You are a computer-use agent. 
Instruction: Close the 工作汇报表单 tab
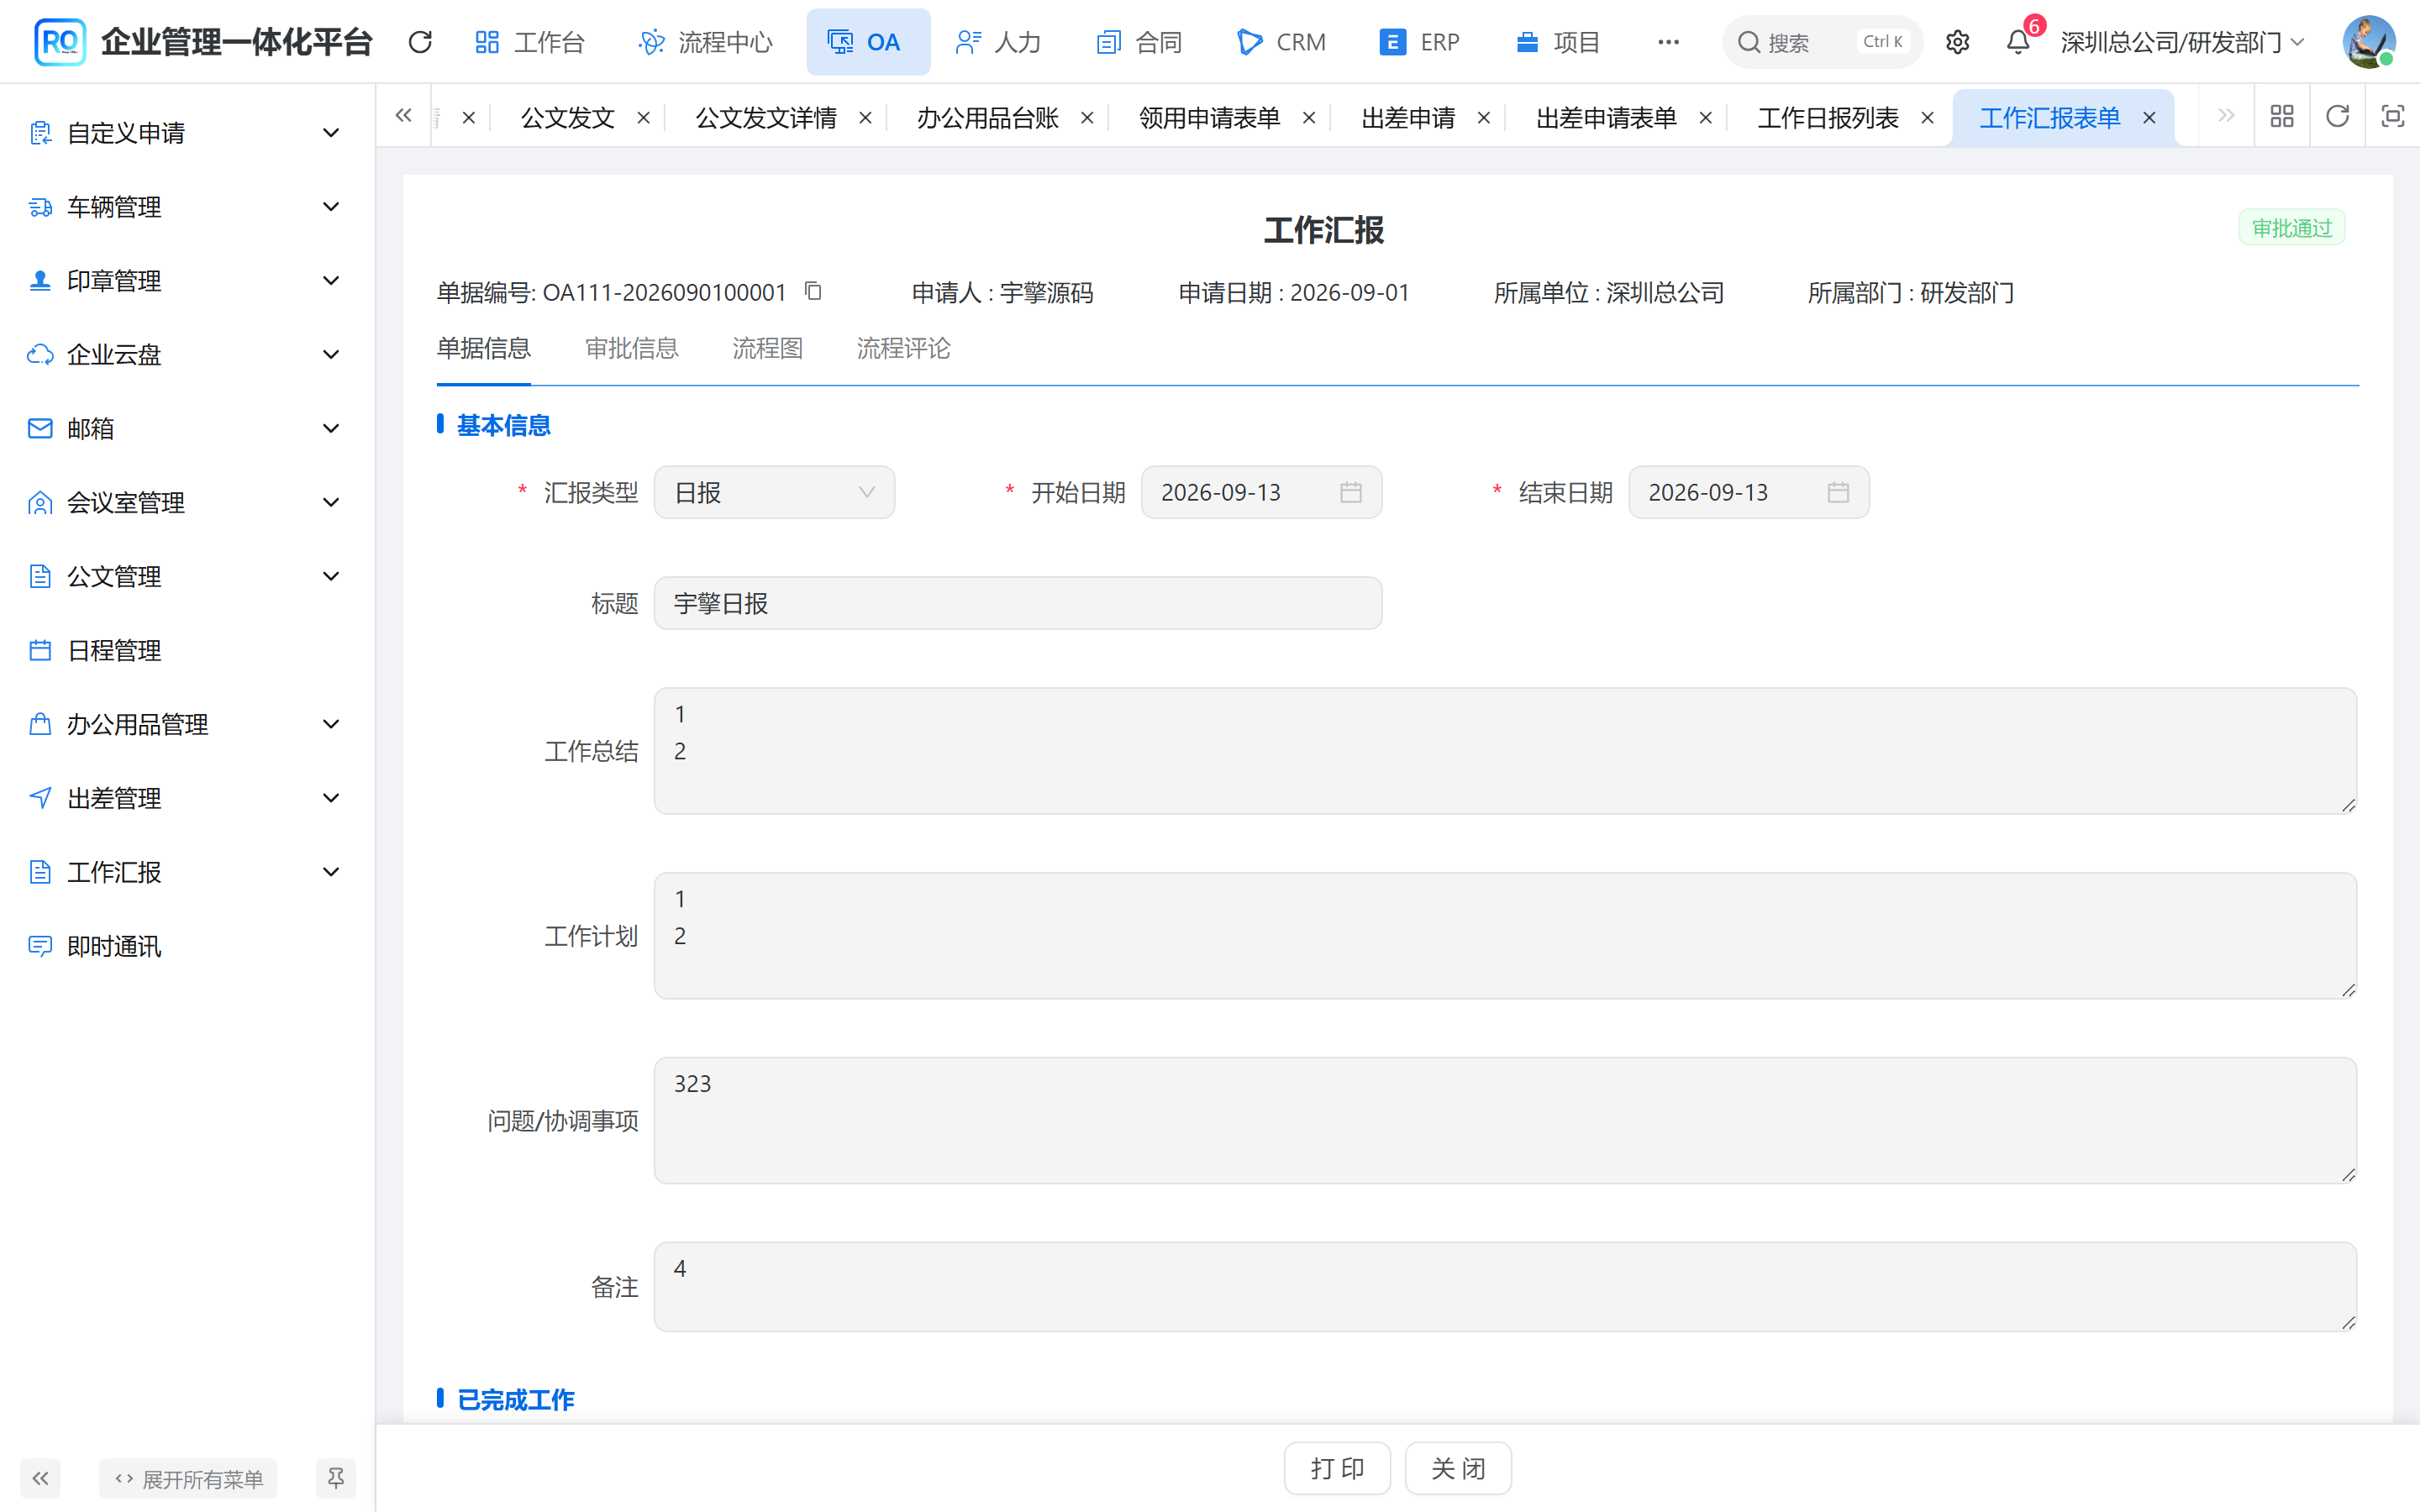tap(2149, 118)
